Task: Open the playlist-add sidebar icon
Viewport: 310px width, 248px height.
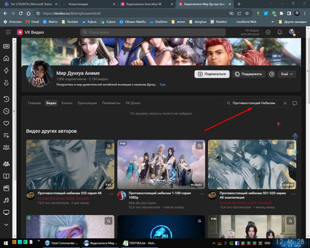Action: pos(6,135)
